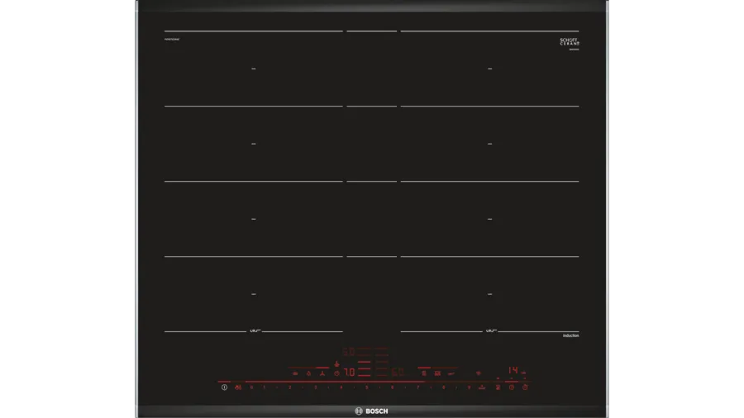Screen dimensions: 744x418
Task: Tap the child lock symbol
Action: [238, 387]
